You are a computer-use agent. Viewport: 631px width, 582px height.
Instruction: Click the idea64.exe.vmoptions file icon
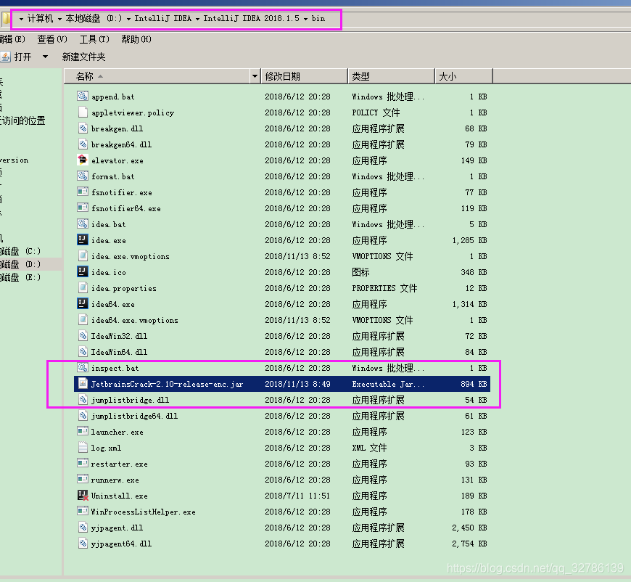tap(83, 319)
